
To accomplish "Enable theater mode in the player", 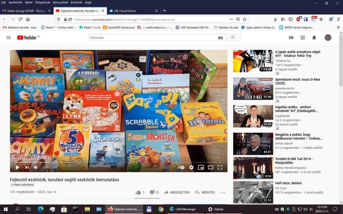I will pyautogui.click(x=211, y=167).
